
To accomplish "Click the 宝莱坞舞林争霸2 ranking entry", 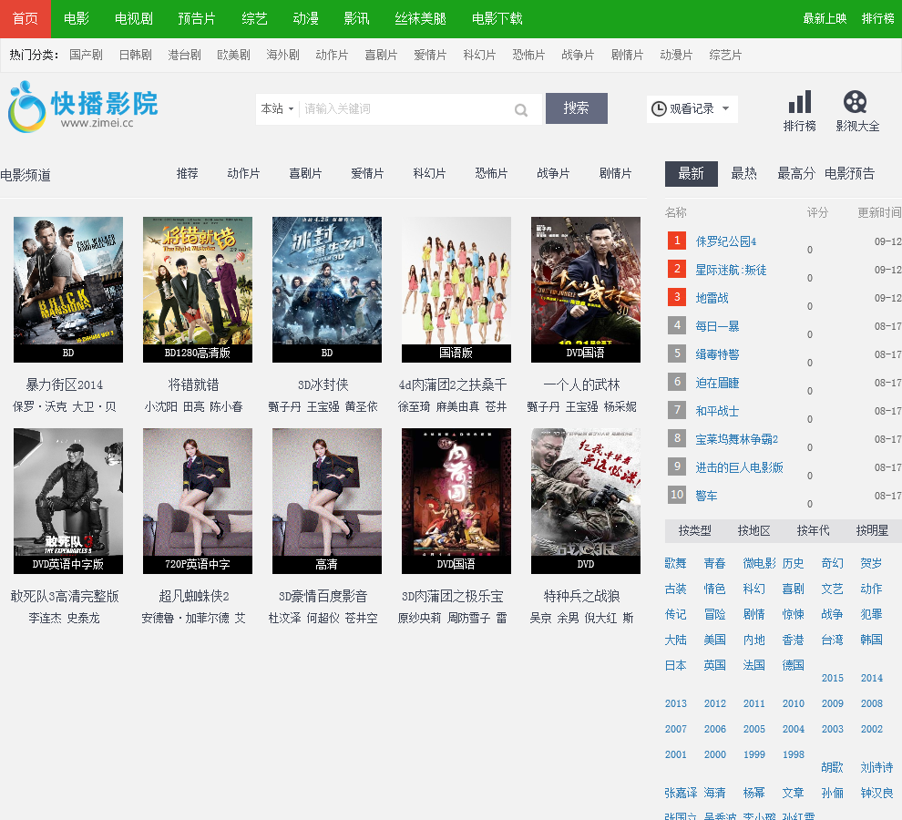I will click(x=737, y=440).
